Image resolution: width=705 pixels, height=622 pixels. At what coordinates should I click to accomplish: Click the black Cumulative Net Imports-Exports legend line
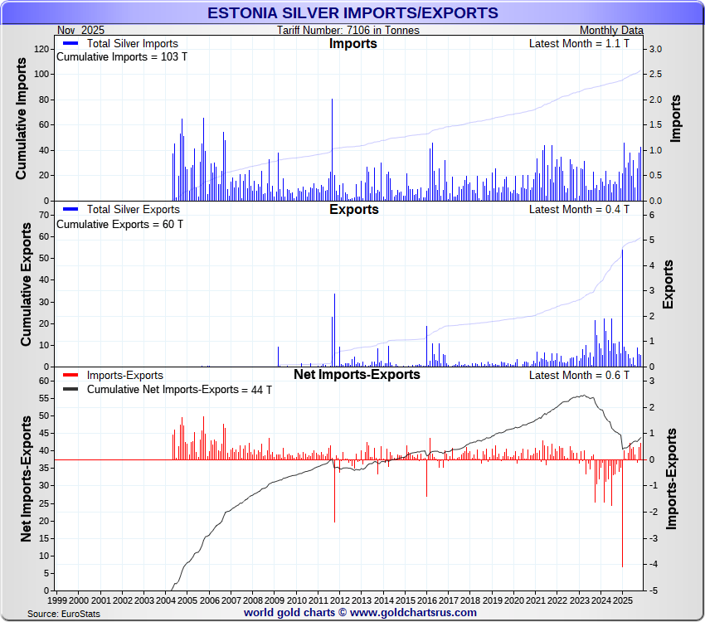pos(70,390)
